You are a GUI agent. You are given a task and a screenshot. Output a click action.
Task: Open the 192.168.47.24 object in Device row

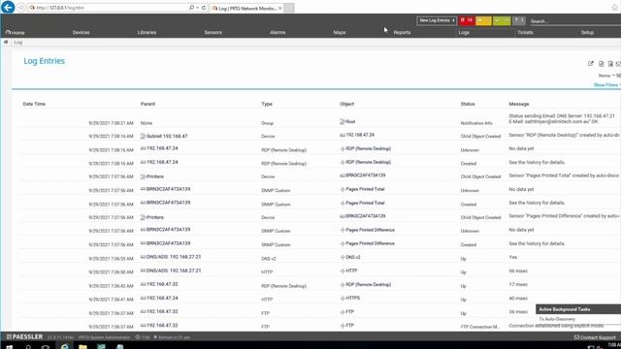[x=357, y=135]
